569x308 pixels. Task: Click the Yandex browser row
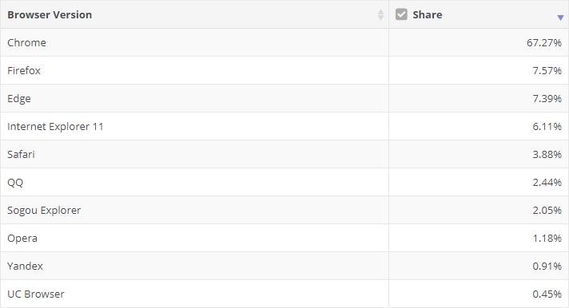[284, 266]
